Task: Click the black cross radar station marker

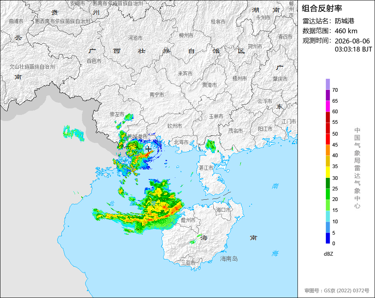Action: tap(149, 149)
